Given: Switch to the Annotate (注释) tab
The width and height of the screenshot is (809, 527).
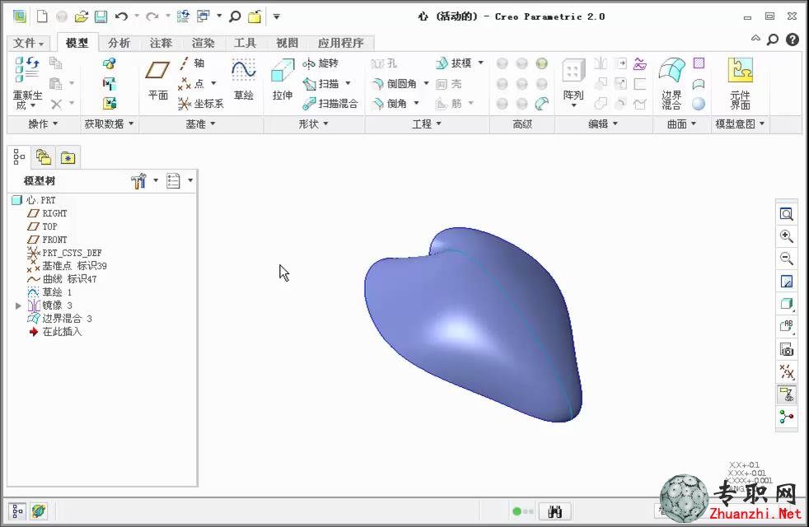Looking at the screenshot, I should pos(161,43).
